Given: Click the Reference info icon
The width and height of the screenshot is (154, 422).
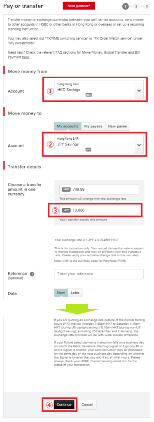Looking at the screenshot, I should click(x=32, y=274).
